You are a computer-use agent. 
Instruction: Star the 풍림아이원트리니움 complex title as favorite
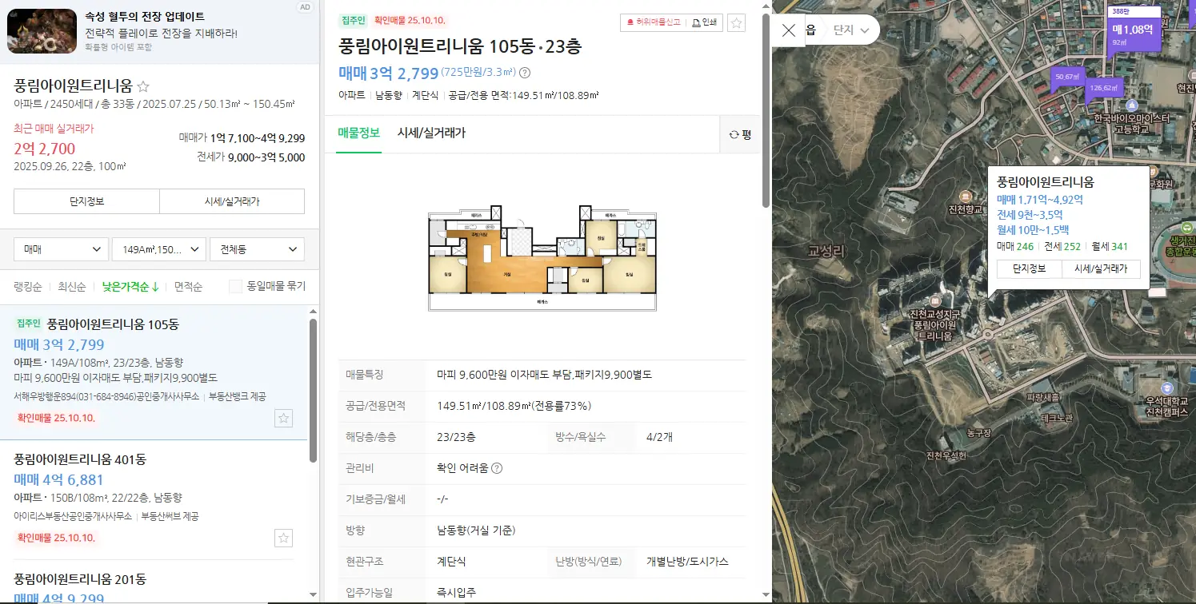[x=143, y=86]
